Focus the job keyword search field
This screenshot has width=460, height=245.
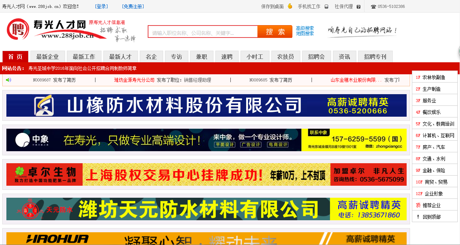tap(203, 32)
